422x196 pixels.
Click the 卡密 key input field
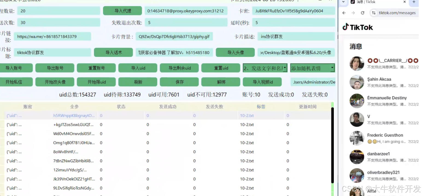pyautogui.click(x=294, y=11)
